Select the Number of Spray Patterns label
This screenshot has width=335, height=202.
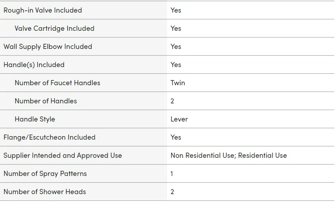pos(45,174)
